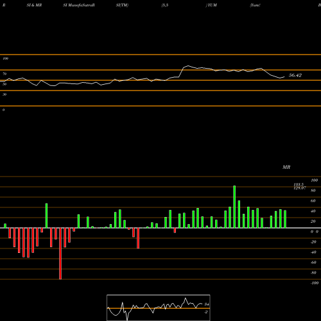Click the "-20" label on MR right axis
The height and width of the screenshot is (321, 321).
click(x=313, y=242)
